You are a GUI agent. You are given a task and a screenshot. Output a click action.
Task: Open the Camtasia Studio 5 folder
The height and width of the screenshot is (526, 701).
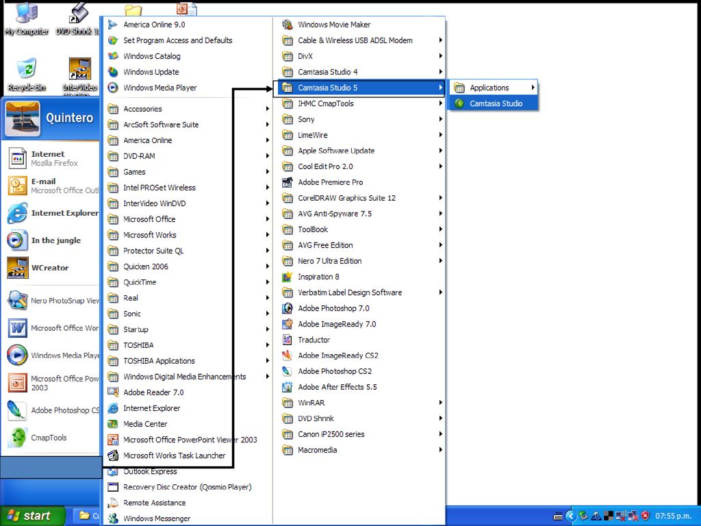coord(361,88)
